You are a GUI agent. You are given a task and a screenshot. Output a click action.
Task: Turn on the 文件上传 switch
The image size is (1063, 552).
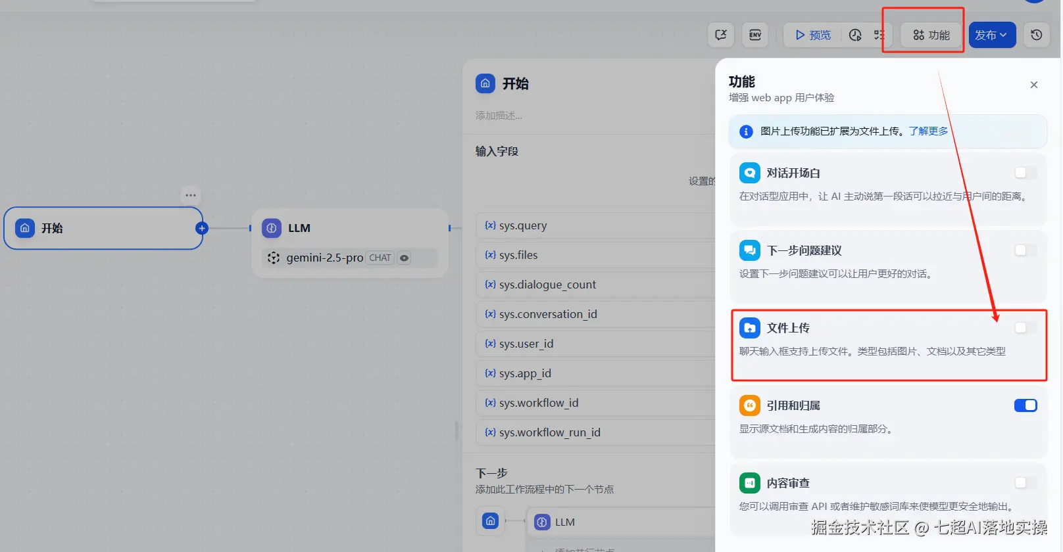[1026, 328]
